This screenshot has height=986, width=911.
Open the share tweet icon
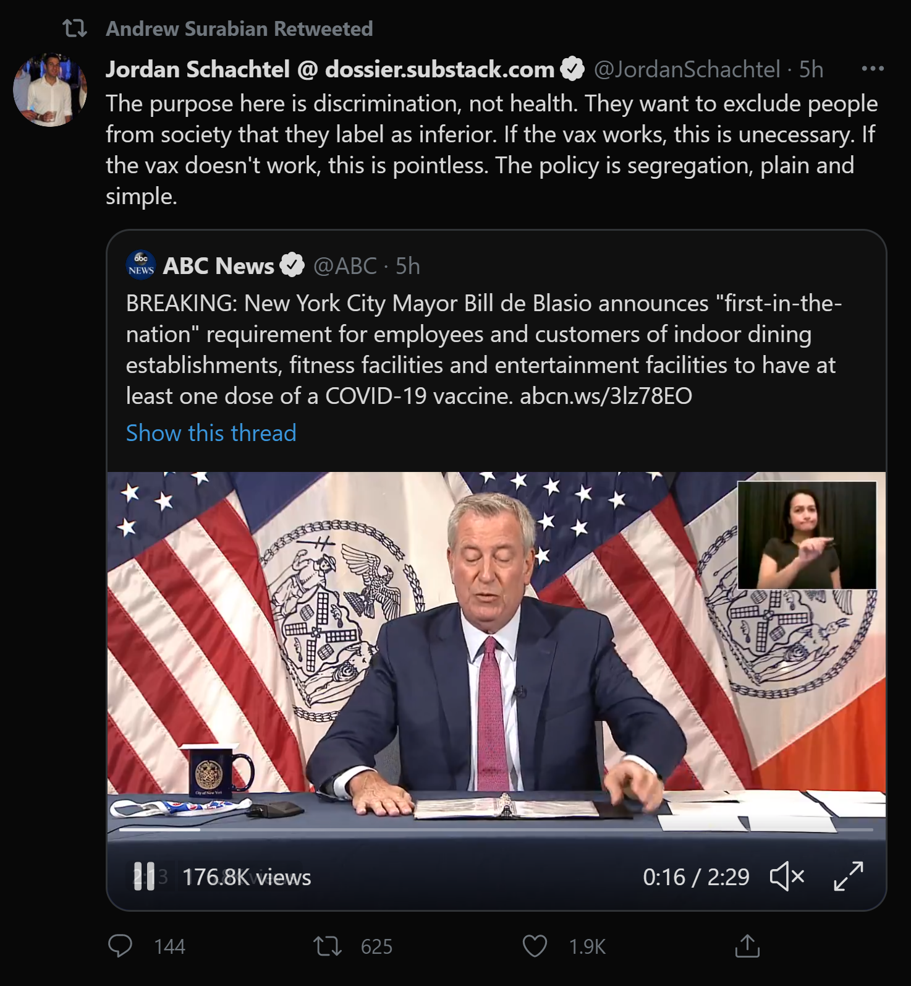tap(747, 946)
